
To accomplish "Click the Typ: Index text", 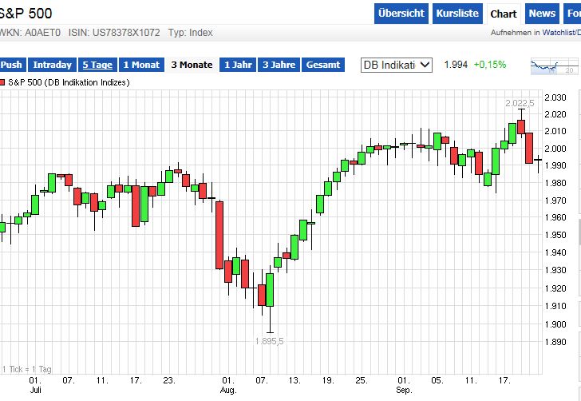I will (191, 33).
